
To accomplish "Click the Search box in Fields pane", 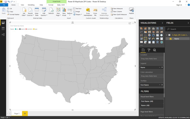I will [x=179, y=29].
